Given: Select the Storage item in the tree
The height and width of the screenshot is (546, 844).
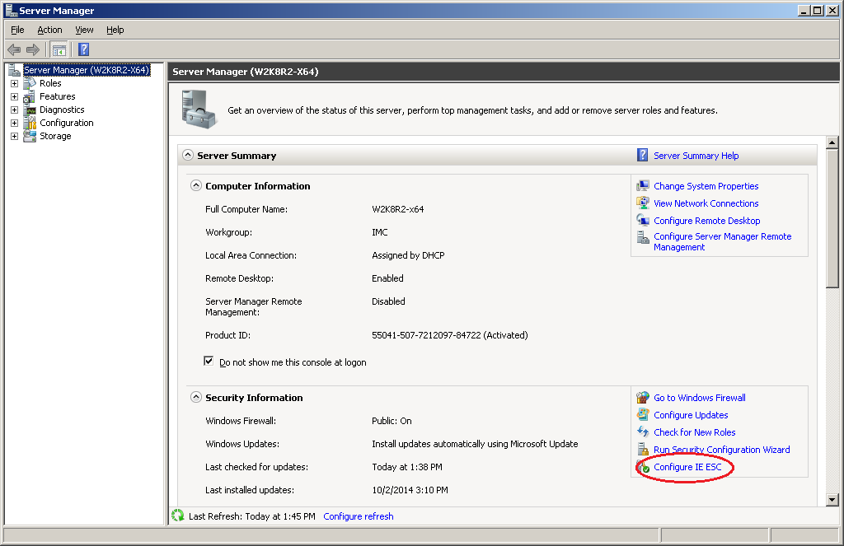Looking at the screenshot, I should tap(55, 136).
